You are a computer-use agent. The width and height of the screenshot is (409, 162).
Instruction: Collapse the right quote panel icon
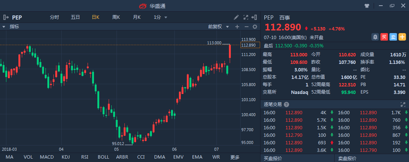pyautogui.click(x=254, y=17)
